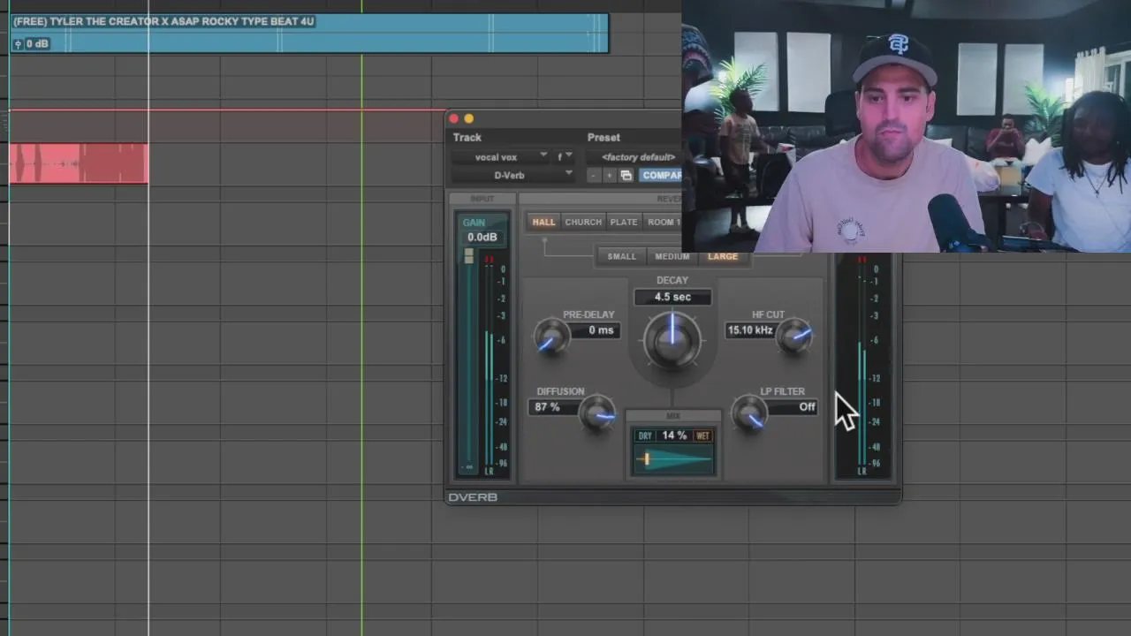Edit the LP Filter Off value

click(x=792, y=407)
